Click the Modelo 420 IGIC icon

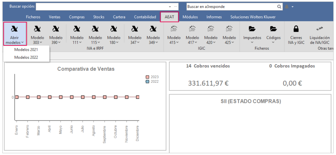point(211,29)
